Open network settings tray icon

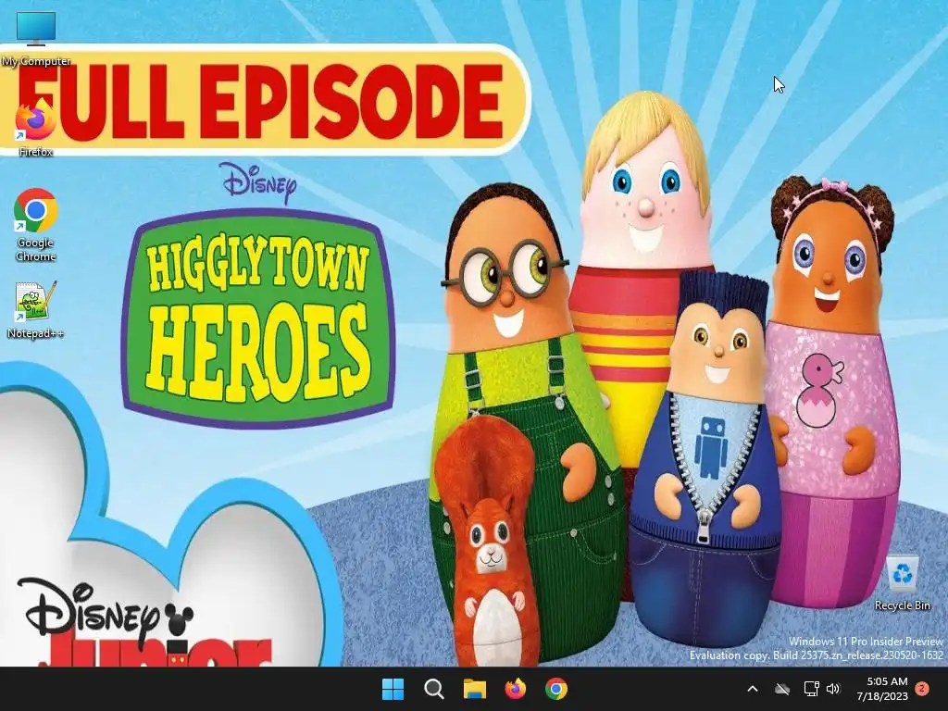(x=811, y=689)
